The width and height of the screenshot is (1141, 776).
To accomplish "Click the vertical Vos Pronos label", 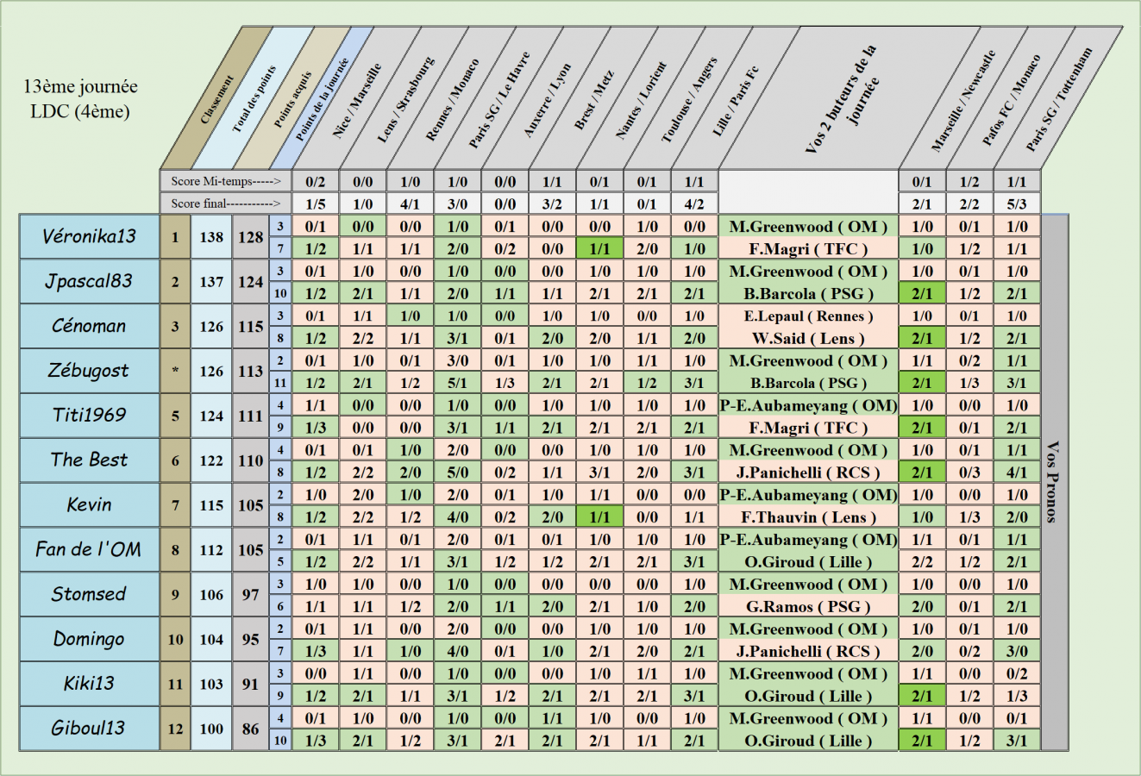I will (x=1052, y=483).
